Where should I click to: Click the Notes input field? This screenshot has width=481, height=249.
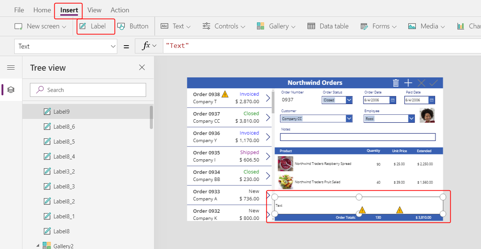point(358,137)
